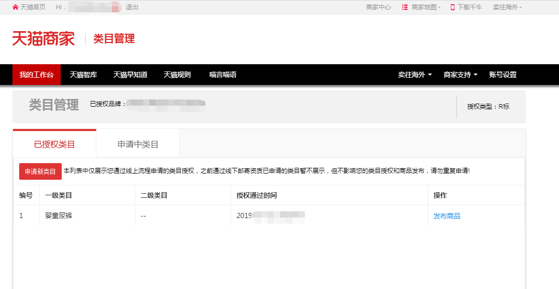559x289 pixels.
Task: Select 我的工作台 in black navigation bar
Action: point(36,75)
